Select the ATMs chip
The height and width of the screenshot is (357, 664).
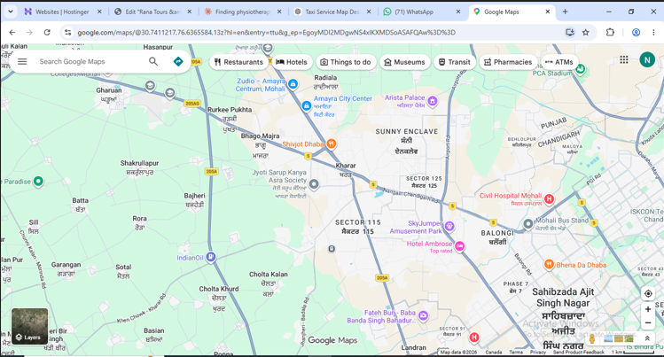click(x=559, y=62)
